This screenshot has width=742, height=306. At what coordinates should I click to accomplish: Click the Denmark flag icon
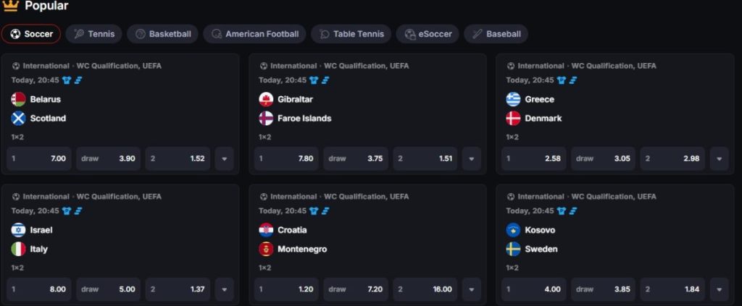(513, 118)
